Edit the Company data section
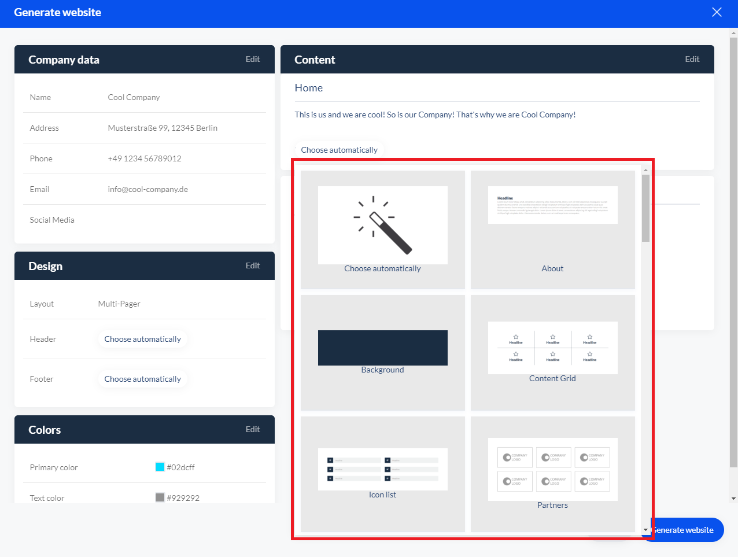 [x=253, y=59]
